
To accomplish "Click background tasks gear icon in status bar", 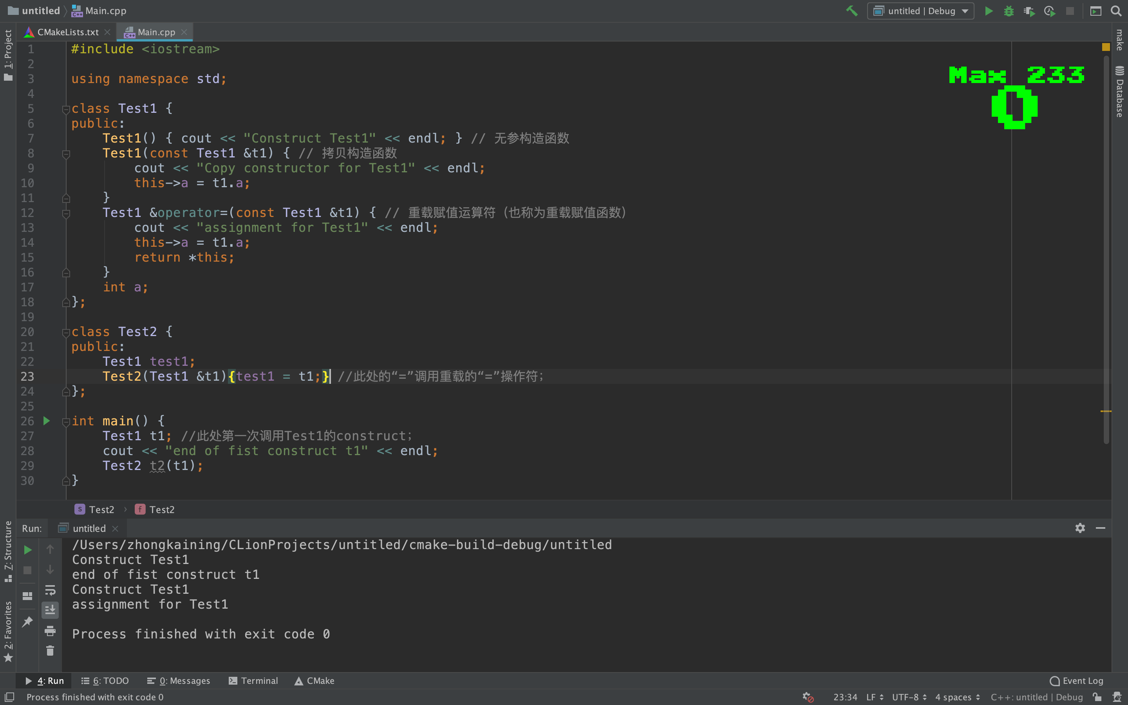I will tap(808, 697).
